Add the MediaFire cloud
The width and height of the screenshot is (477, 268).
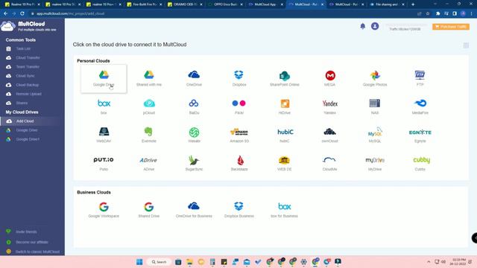(420, 106)
